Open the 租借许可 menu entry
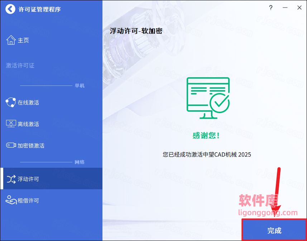 pyautogui.click(x=28, y=200)
